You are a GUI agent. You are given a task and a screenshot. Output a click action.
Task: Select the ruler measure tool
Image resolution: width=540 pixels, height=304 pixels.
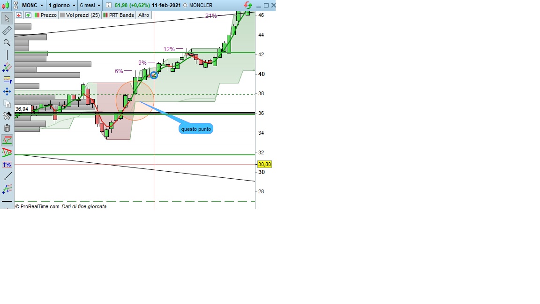pos(7,30)
